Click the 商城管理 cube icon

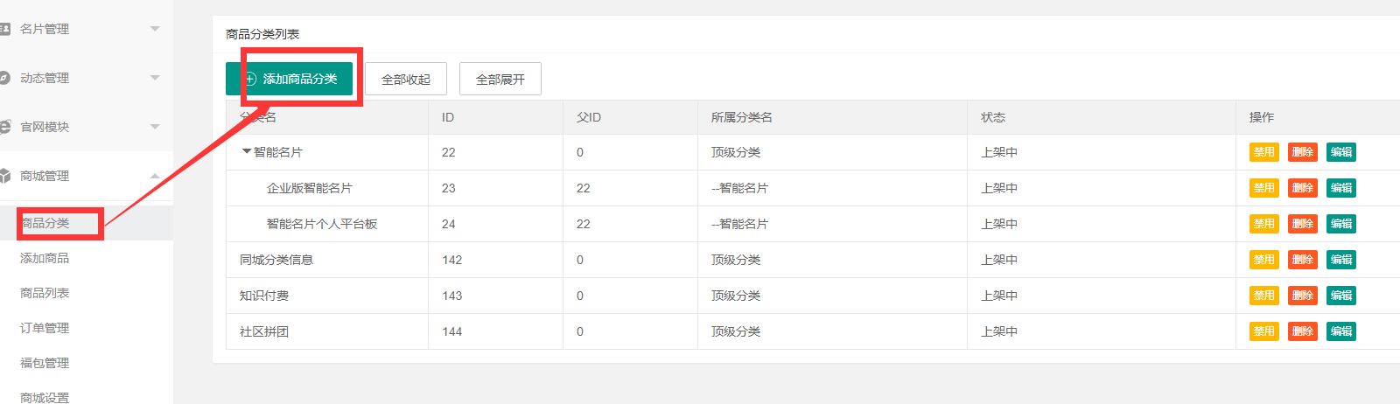point(4,176)
